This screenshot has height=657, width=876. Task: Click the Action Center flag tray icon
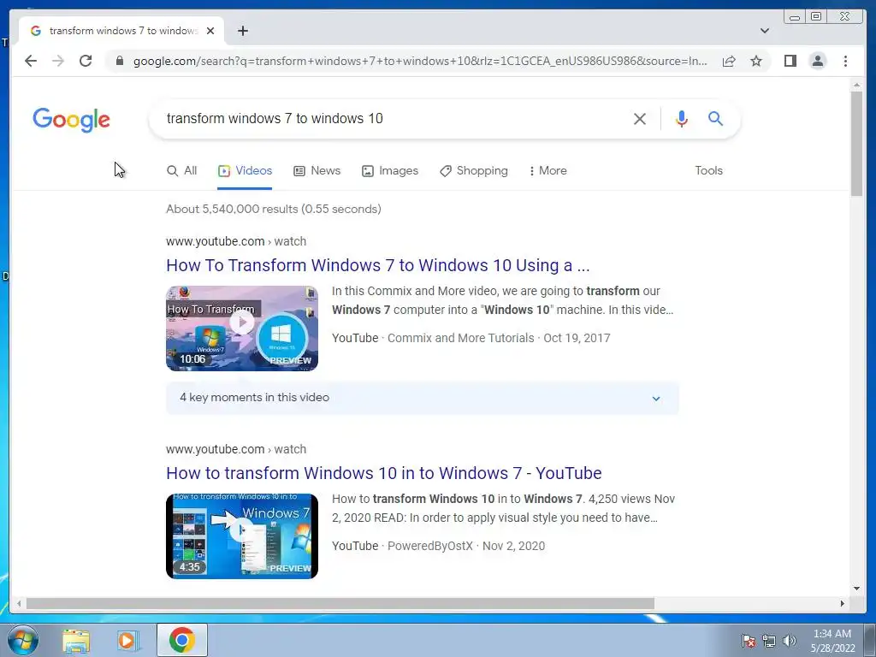[x=749, y=641]
